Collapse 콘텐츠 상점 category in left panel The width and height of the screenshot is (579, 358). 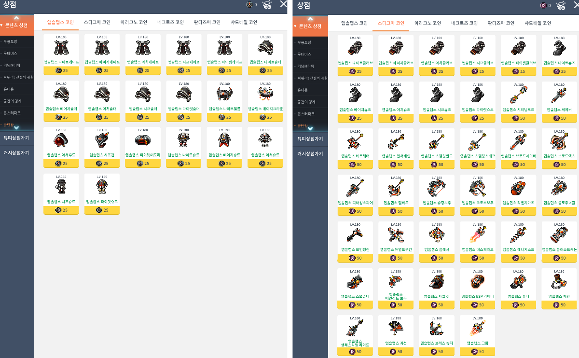(x=17, y=25)
